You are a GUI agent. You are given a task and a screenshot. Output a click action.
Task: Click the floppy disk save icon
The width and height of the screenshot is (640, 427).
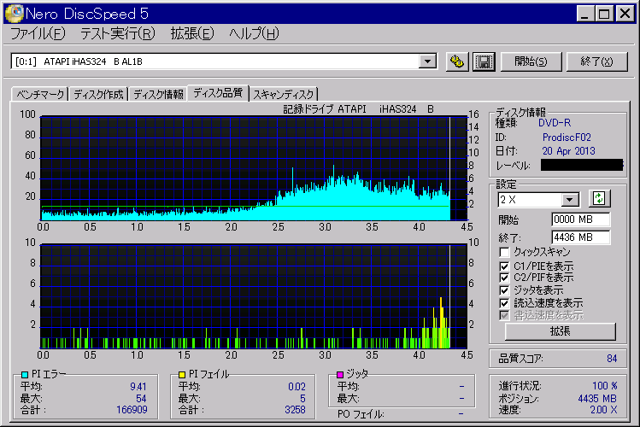click(484, 61)
